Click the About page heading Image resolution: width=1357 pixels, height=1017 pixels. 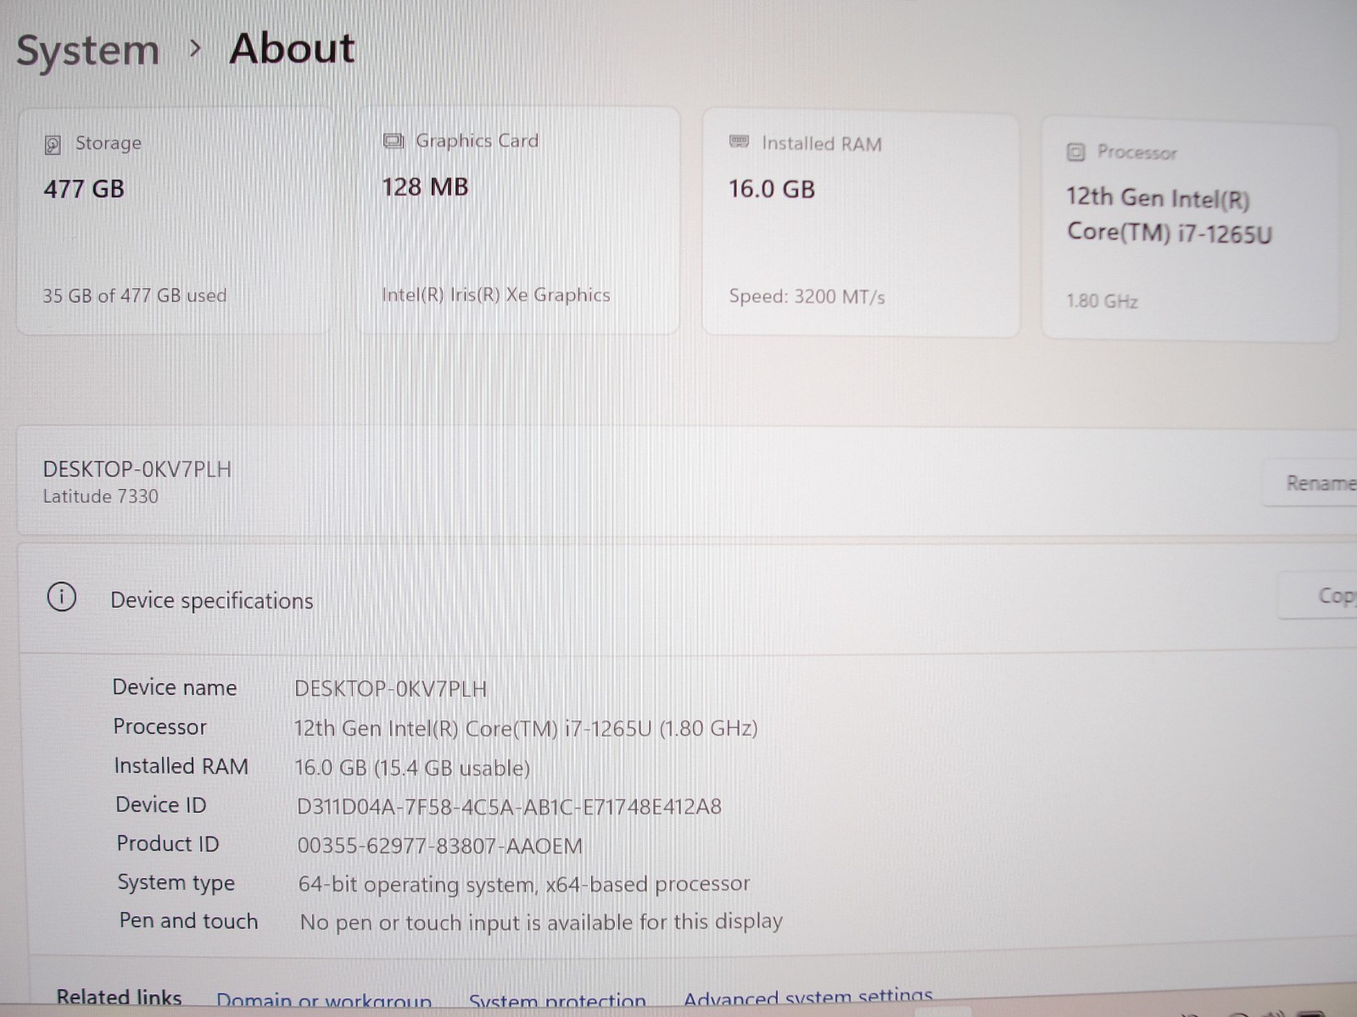click(x=292, y=48)
